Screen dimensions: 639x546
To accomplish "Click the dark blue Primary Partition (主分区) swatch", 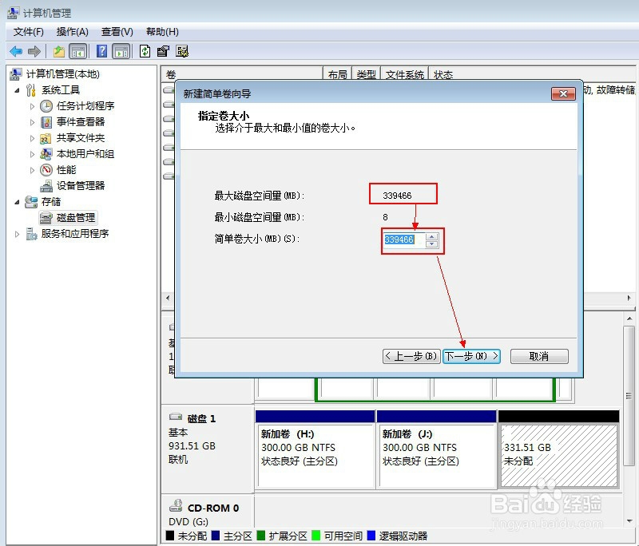I will [x=216, y=535].
